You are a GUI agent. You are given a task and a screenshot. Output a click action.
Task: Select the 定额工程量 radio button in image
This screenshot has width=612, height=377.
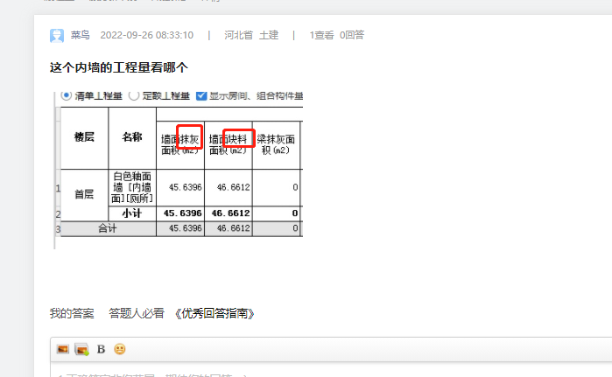pyautogui.click(x=134, y=95)
